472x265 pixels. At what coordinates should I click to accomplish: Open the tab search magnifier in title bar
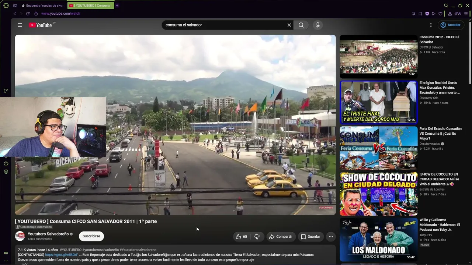tap(446, 6)
